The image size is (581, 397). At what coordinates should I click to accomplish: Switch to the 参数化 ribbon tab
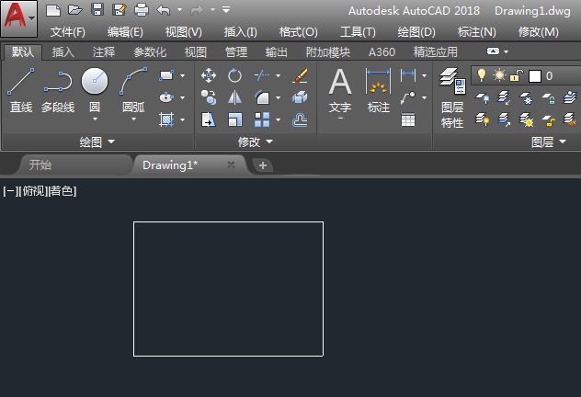pos(150,52)
